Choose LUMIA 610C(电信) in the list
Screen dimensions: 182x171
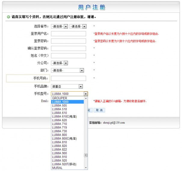pyautogui.click(x=64, y=116)
